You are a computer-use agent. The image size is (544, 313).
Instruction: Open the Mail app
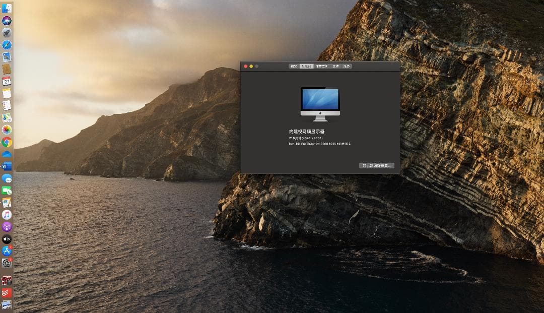[8, 55]
